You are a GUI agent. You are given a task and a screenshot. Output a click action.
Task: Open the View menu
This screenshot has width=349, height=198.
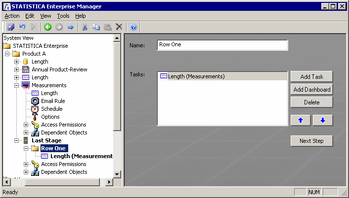(45, 16)
